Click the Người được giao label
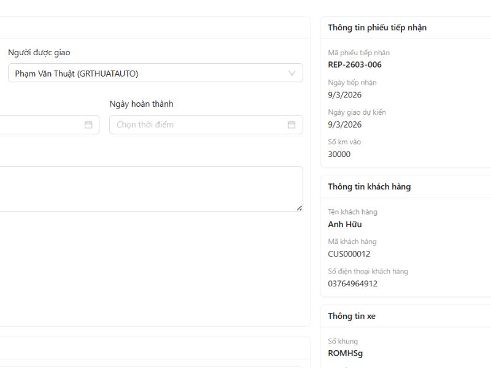491x368 pixels. (39, 53)
